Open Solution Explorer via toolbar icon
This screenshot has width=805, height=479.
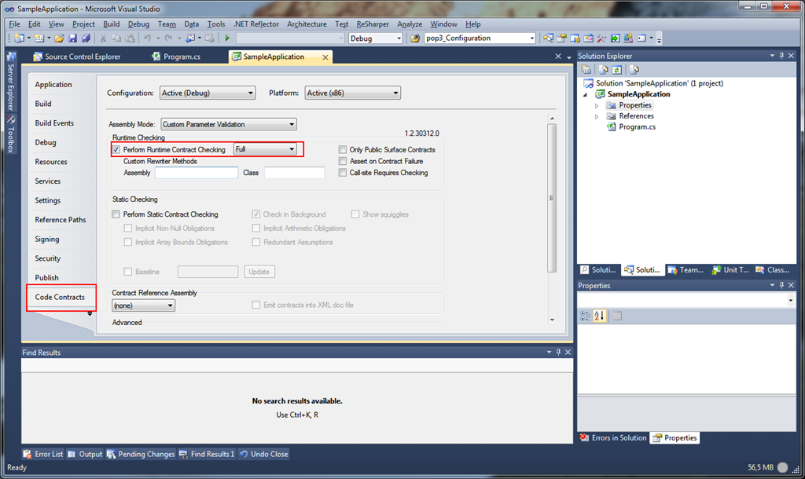coord(548,38)
